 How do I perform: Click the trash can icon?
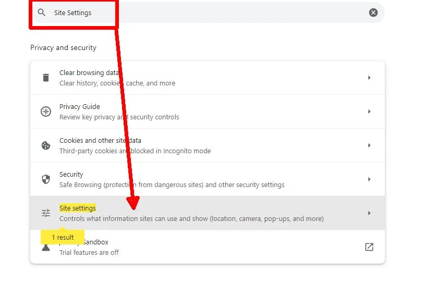coord(46,78)
